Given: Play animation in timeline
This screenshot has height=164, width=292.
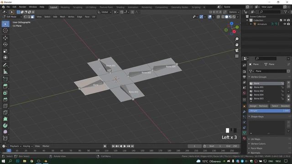Looking at the screenshot, I should pos(125,146).
